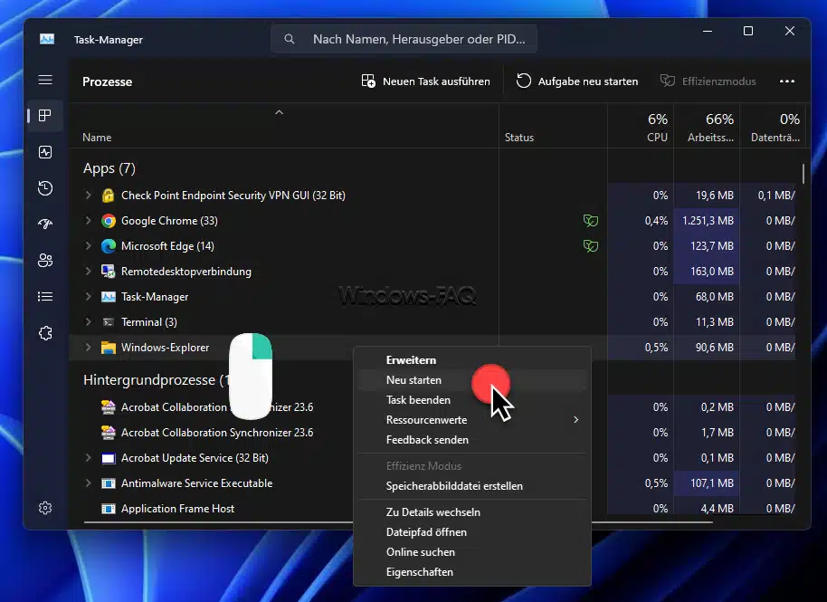Open Task-Manager settings gear

click(45, 508)
